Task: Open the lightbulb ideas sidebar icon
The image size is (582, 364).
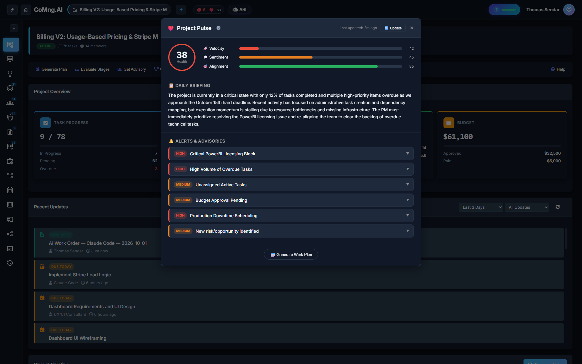Action: point(10,74)
